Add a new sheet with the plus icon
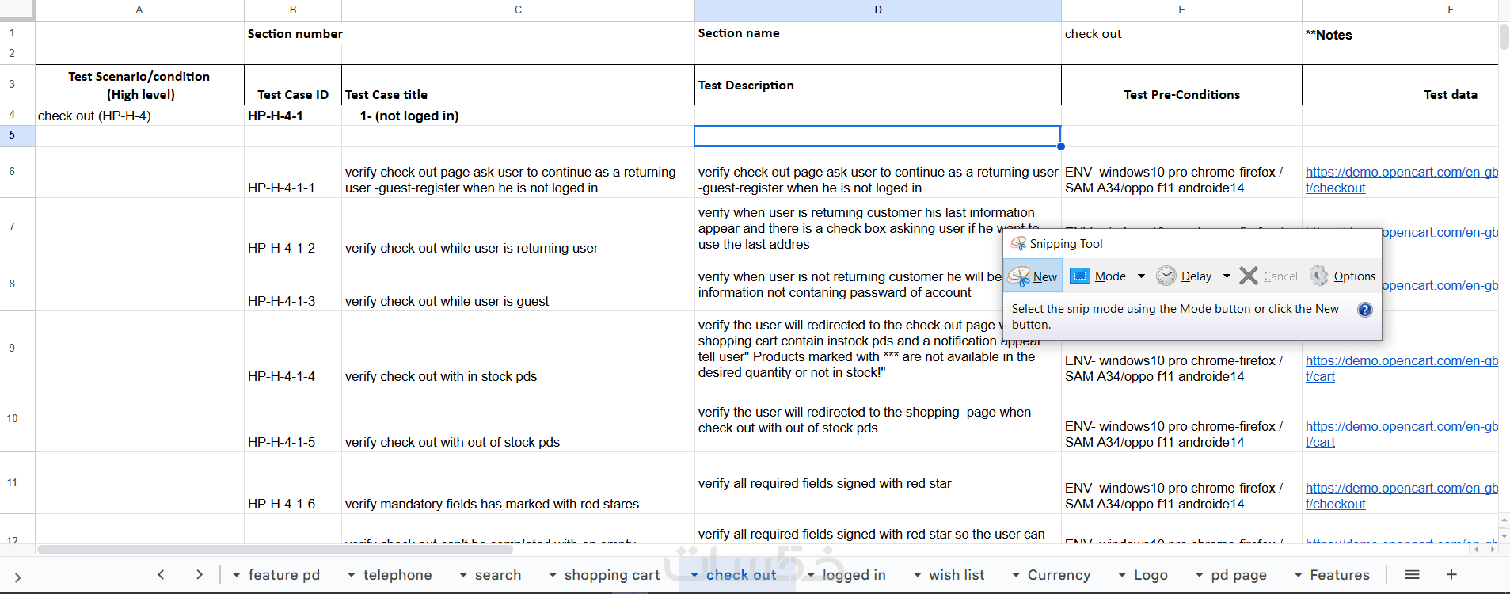This screenshot has width=1510, height=594. point(1451,575)
